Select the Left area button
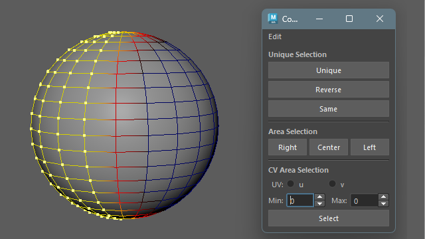The image size is (425, 239). coord(370,147)
